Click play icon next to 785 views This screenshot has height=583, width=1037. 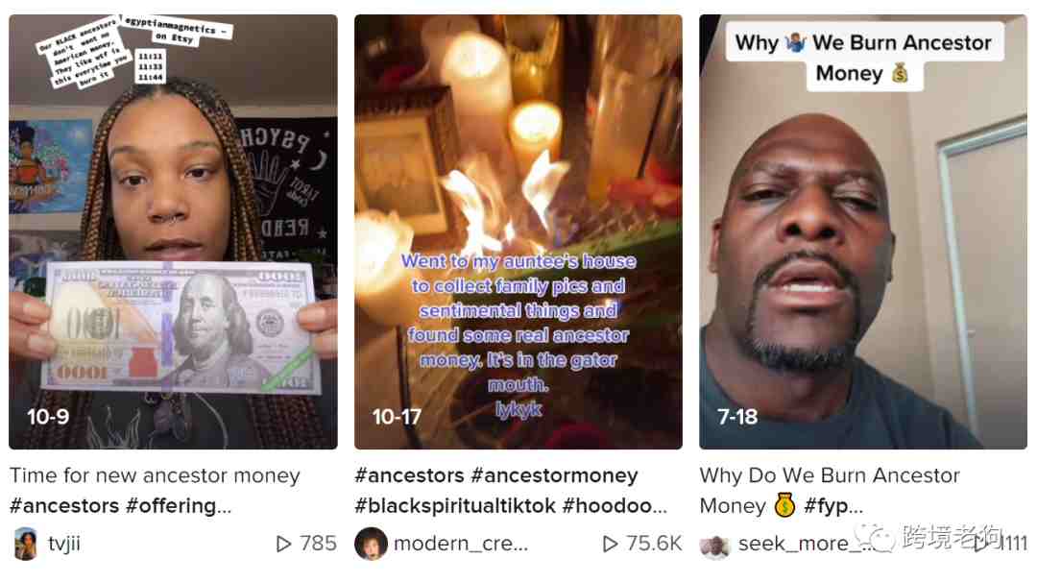click(x=283, y=544)
